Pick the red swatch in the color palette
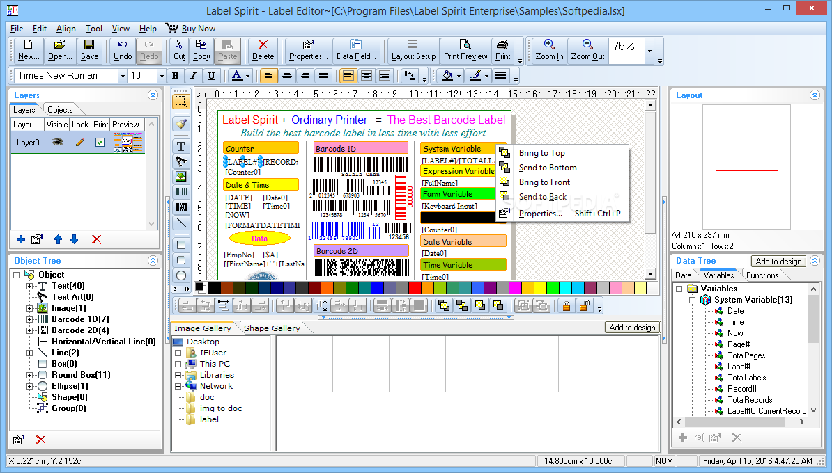The height and width of the screenshot is (473, 832). tap(415, 288)
